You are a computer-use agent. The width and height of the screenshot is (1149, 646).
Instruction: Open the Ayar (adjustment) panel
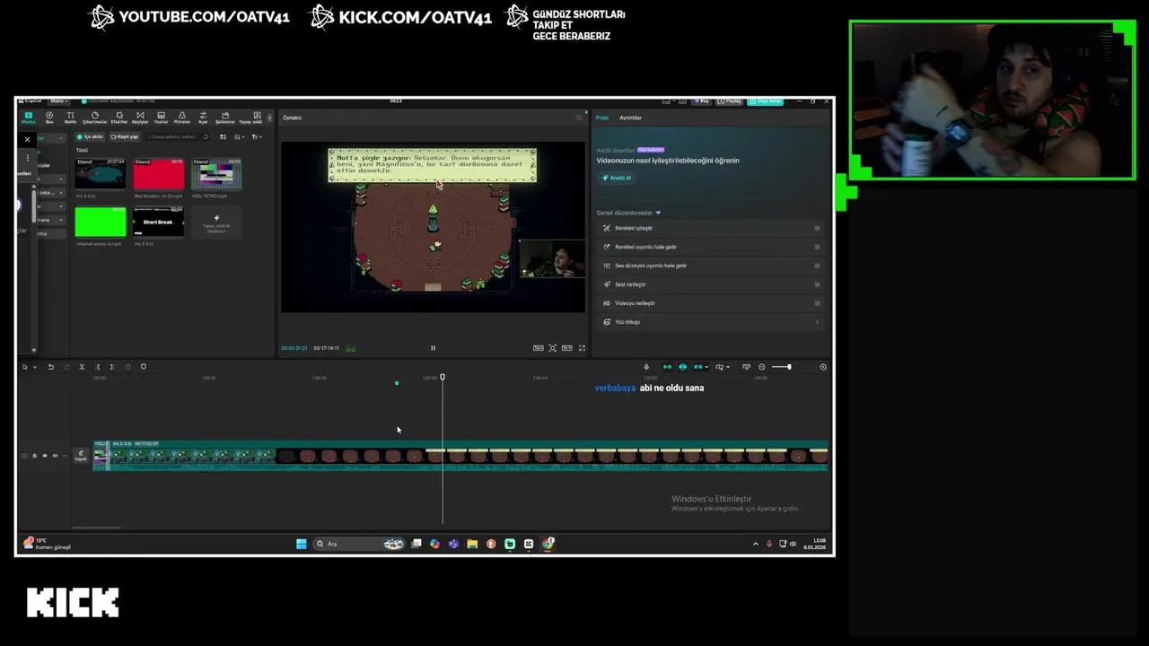click(203, 118)
